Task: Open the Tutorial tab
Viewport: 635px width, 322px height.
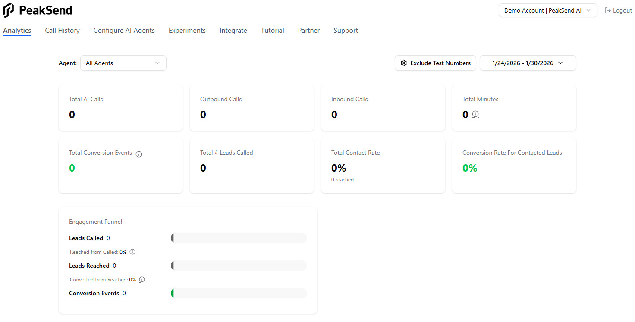Action: pos(272,31)
